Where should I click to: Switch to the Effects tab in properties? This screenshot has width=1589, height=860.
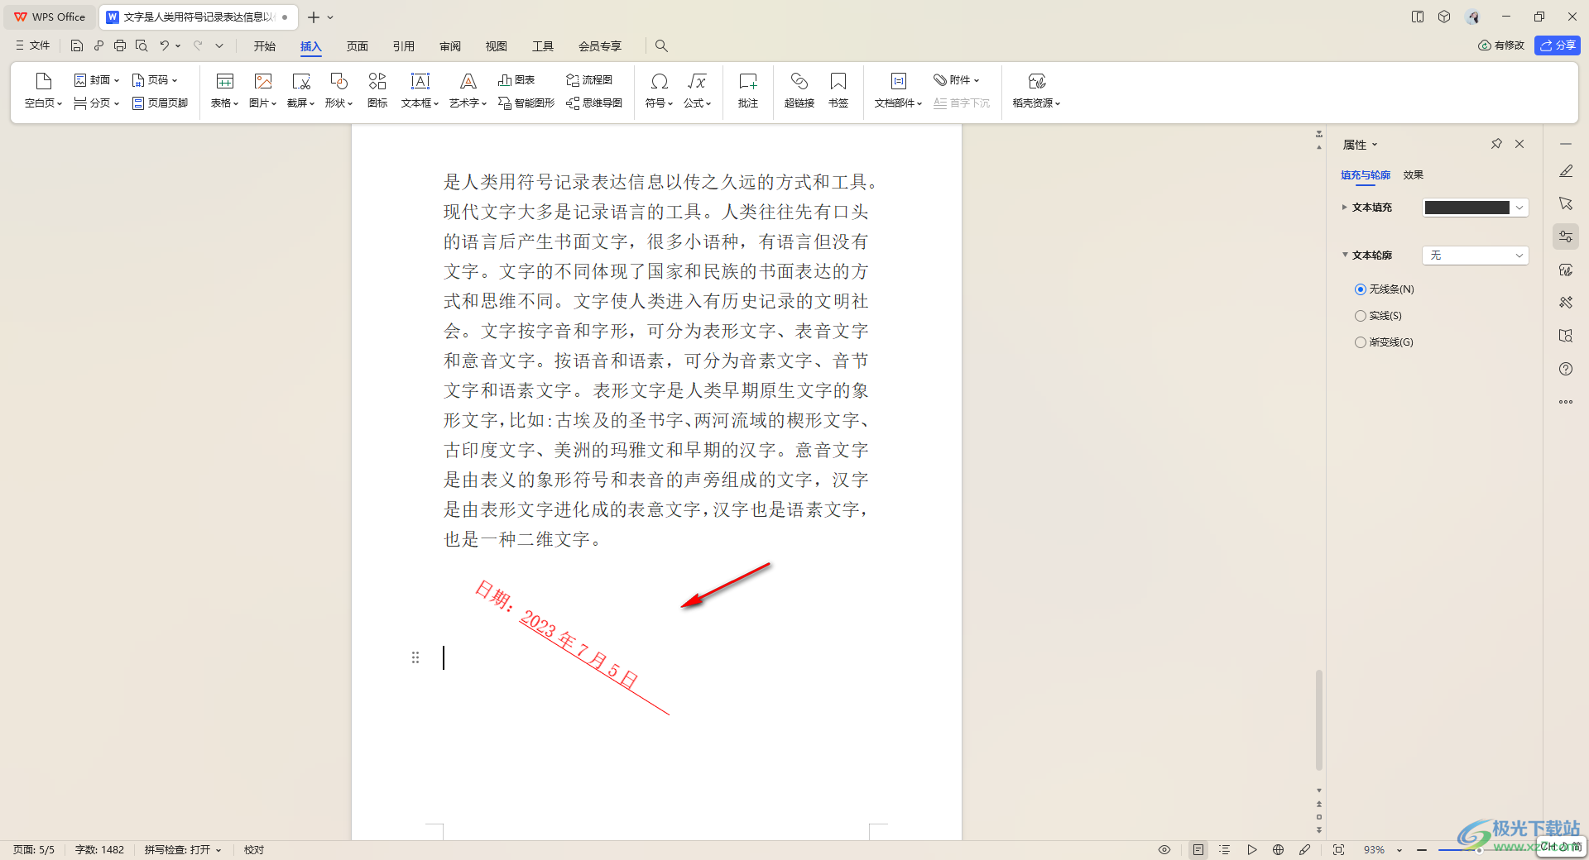(1414, 175)
